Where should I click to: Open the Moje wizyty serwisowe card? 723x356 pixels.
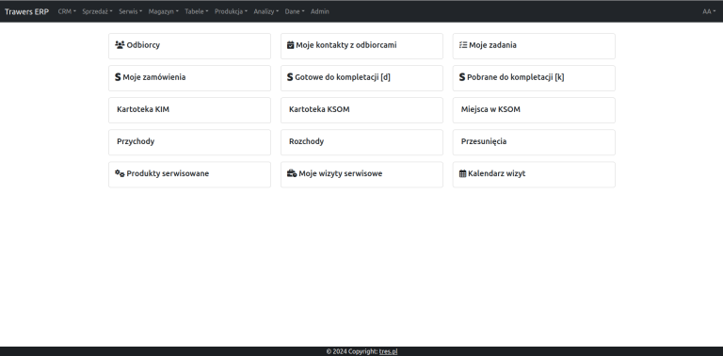[x=361, y=174]
